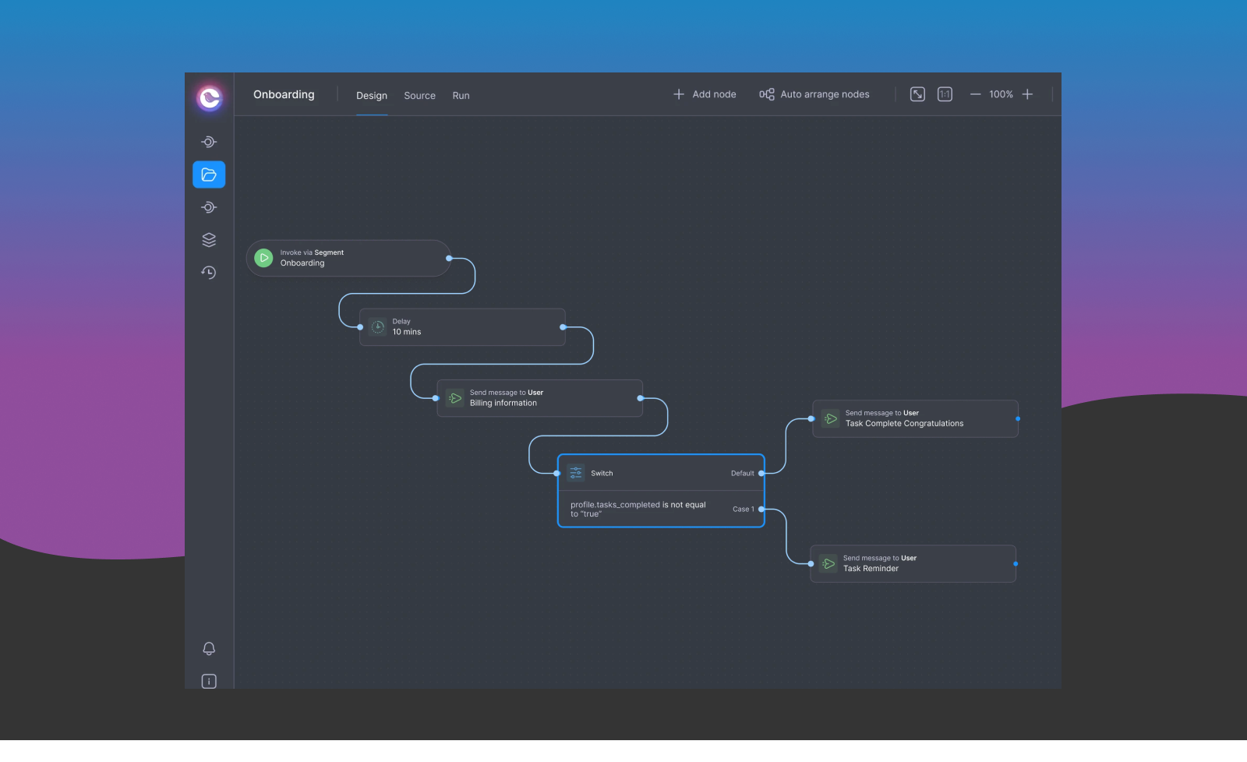
Task: Click the topmost connector node icon in sidebar
Action: (208, 142)
